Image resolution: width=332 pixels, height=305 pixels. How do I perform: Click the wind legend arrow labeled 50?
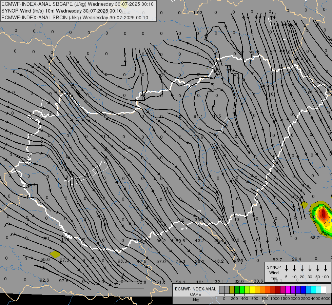pos(318,268)
